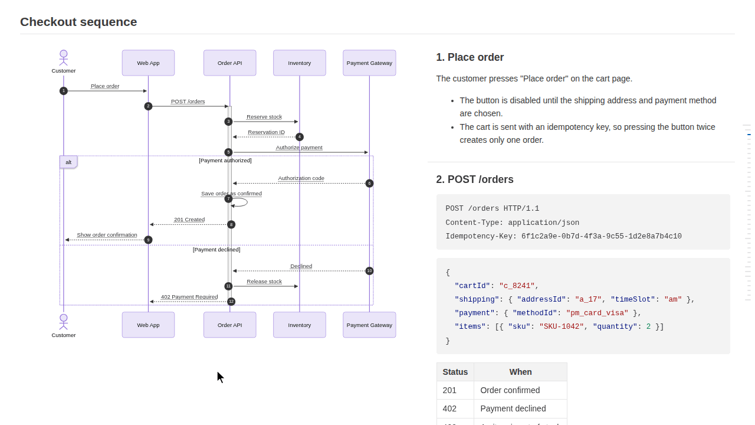Click the 'Release stock' message label
The image size is (755, 425).
tap(264, 282)
